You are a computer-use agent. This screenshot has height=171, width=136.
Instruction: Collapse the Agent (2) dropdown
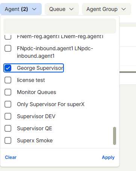click(x=21, y=9)
